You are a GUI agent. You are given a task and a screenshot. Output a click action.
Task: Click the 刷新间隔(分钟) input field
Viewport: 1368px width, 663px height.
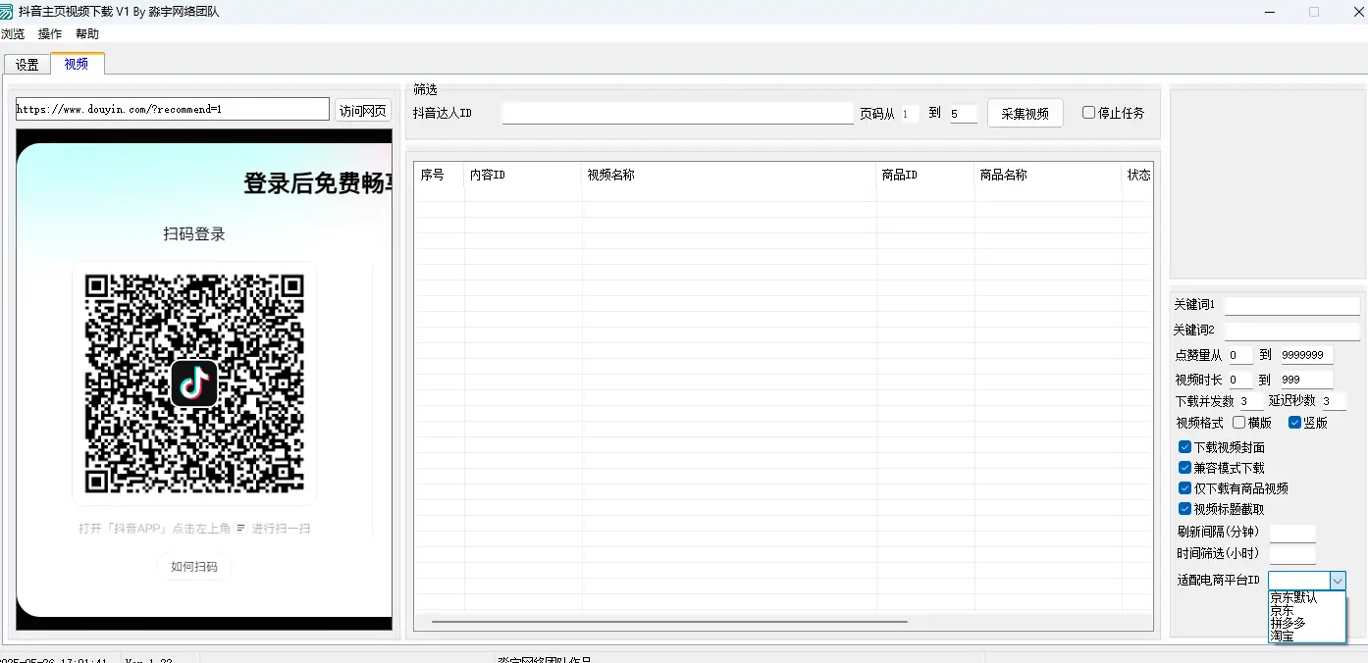(1292, 534)
